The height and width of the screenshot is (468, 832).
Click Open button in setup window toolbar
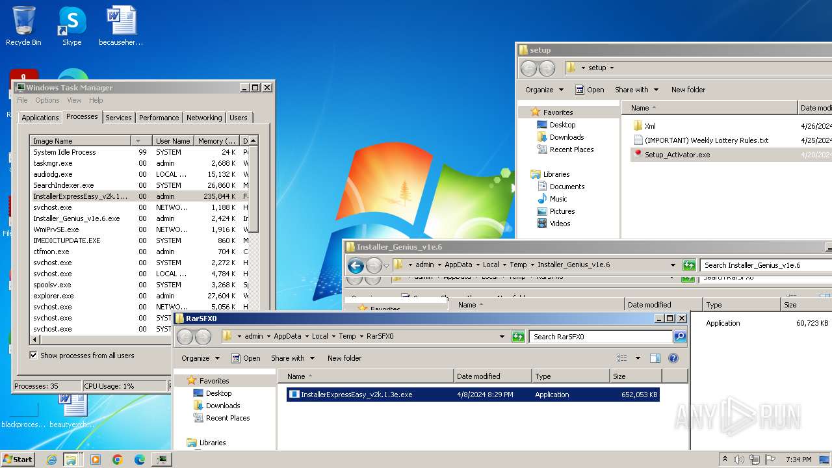(589, 90)
